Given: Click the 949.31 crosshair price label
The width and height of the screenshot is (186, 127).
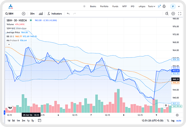Looking at the screenshot, I should pyautogui.click(x=176, y=79).
